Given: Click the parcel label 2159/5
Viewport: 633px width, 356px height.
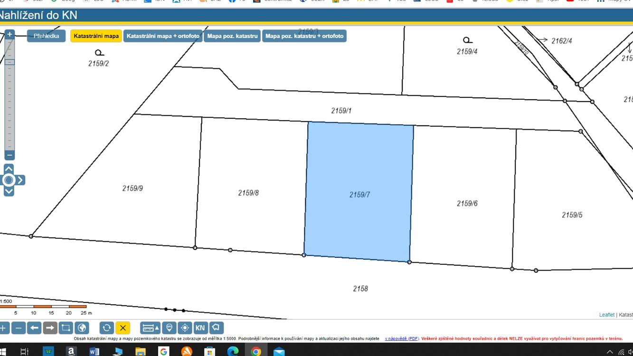Looking at the screenshot, I should click(572, 215).
